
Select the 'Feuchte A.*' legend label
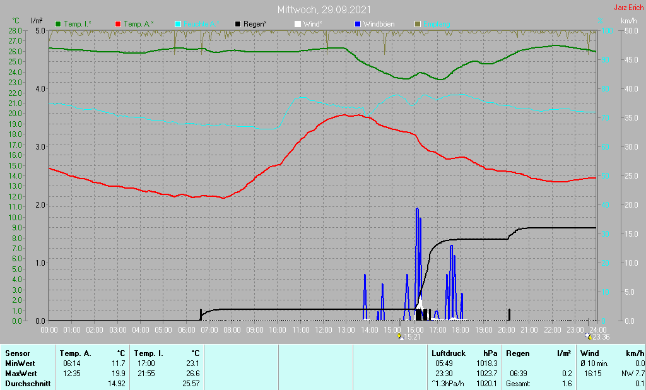pos(201,24)
